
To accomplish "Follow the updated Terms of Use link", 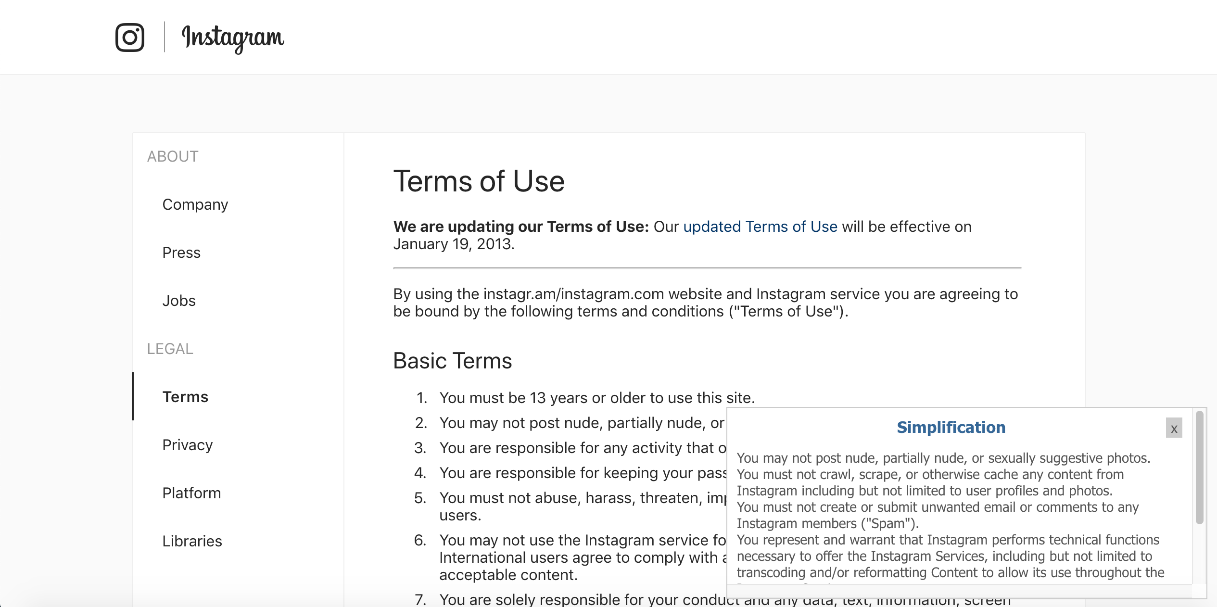I will pos(760,227).
